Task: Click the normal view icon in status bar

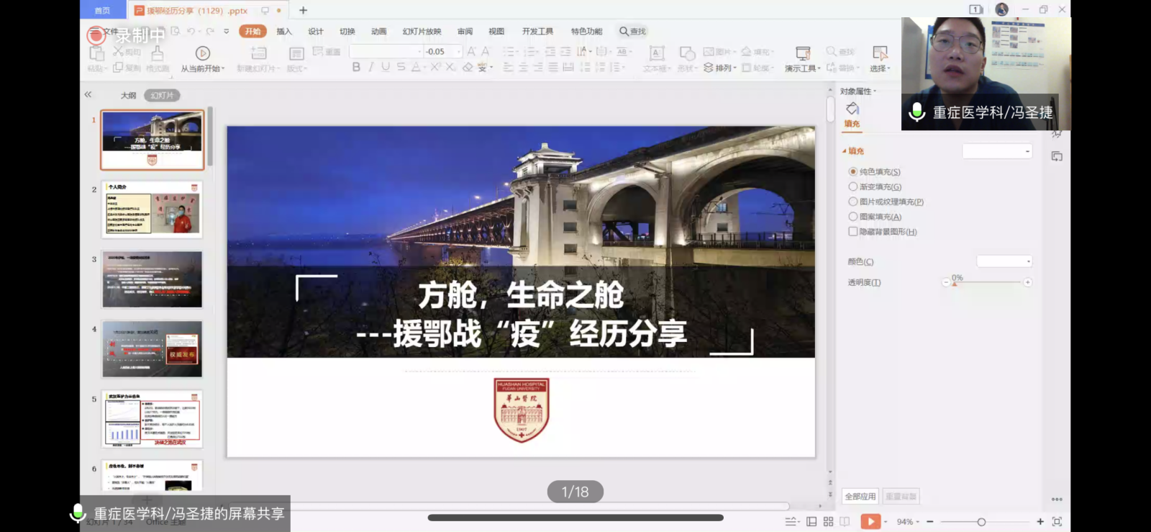Action: [811, 521]
